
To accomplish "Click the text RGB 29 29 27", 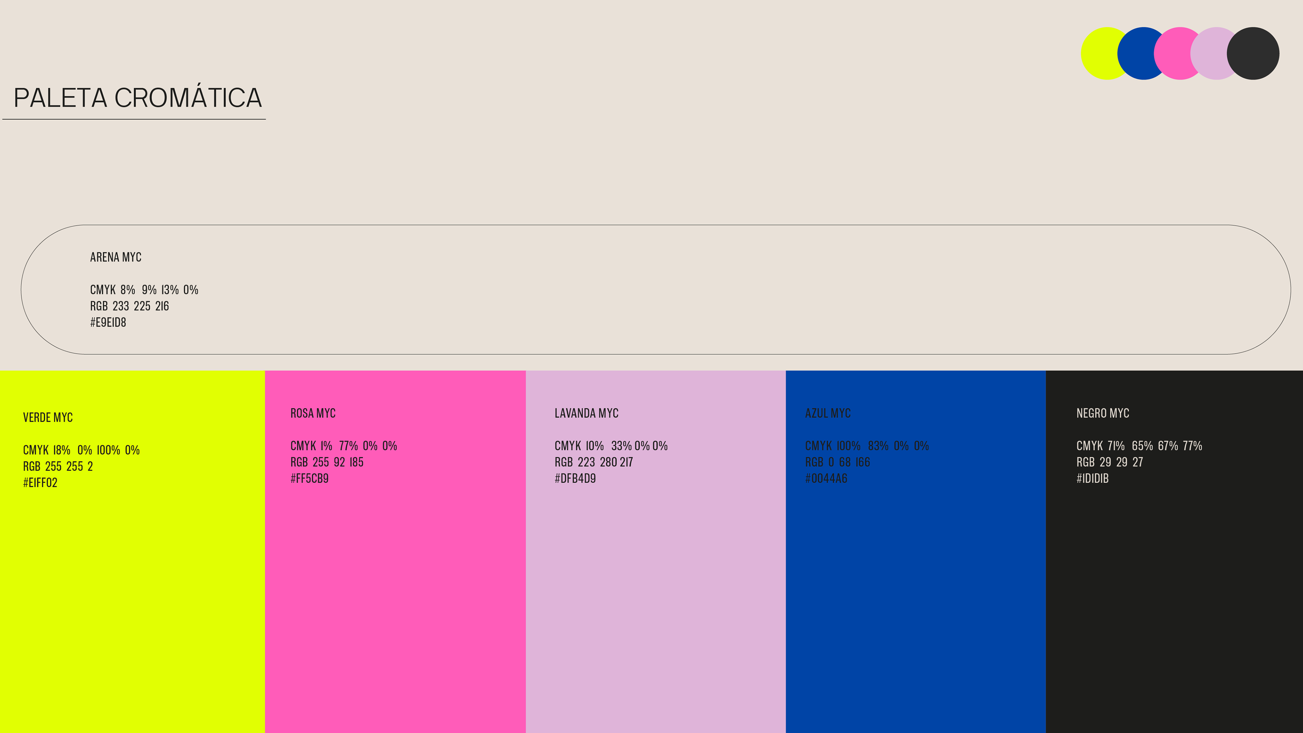I will pos(1110,462).
